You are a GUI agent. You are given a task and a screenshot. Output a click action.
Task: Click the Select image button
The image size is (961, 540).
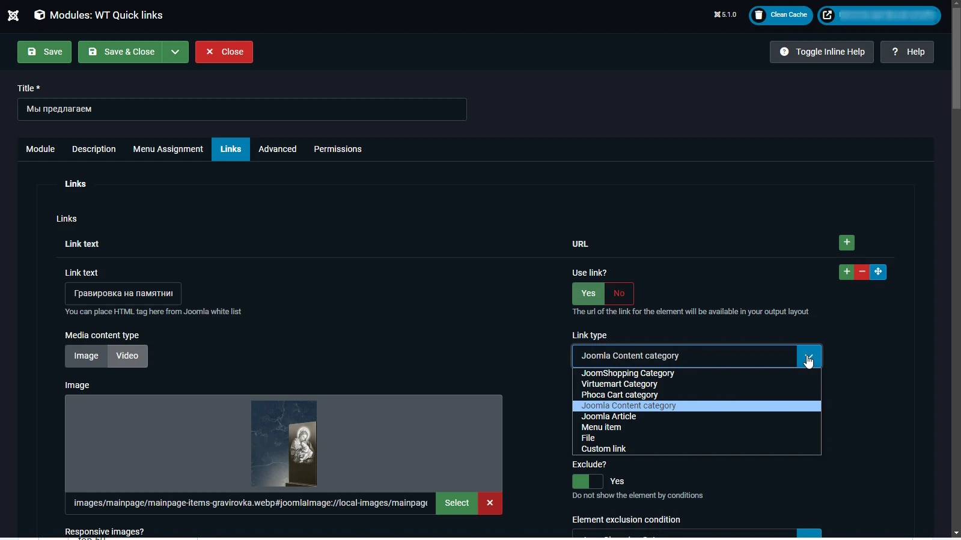pyautogui.click(x=456, y=503)
